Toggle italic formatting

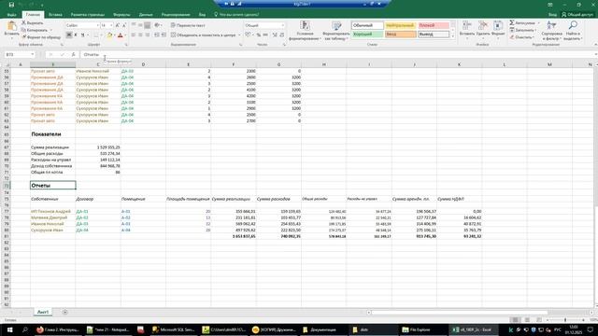pyautogui.click(x=76, y=35)
